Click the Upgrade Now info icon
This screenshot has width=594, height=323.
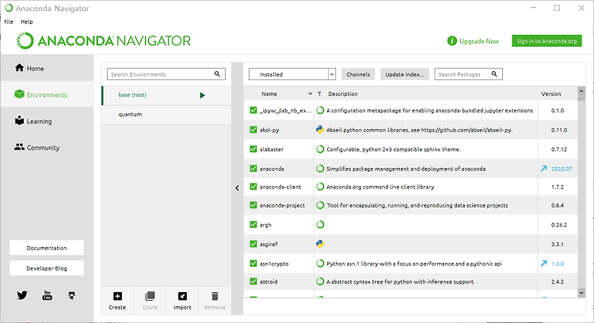(452, 41)
